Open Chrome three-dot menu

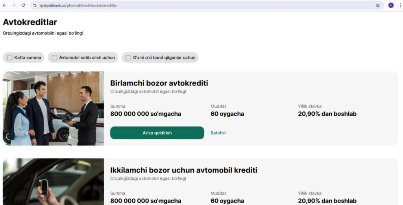pos(400,5)
